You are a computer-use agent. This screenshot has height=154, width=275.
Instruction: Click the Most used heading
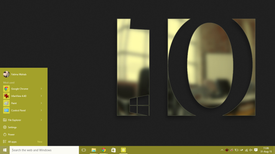[9, 82]
